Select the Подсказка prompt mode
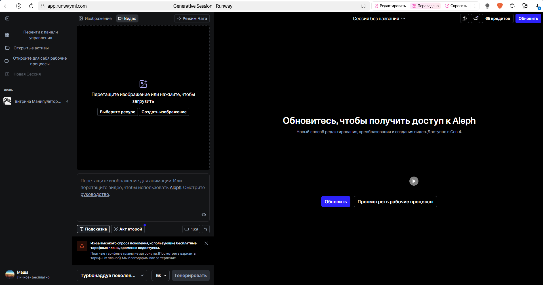The height and width of the screenshot is (285, 543). 93,229
